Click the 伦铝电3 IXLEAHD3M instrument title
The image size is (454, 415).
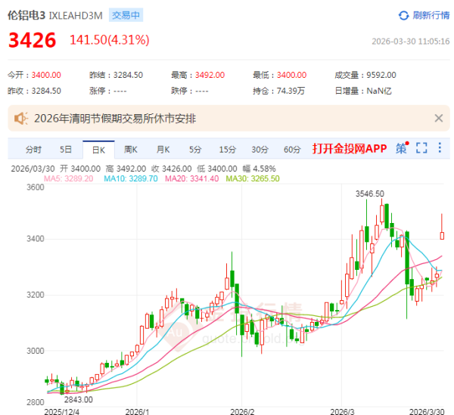pos(55,15)
